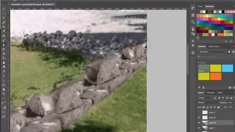The image size is (235, 132).
Task: Toggle Lock image pixels brush icon
Action: [207, 107]
